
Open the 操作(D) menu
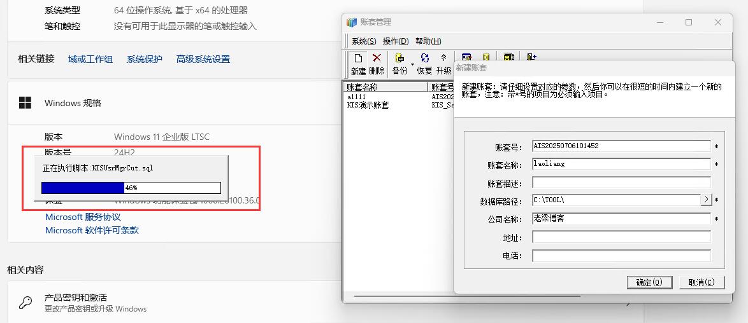pyautogui.click(x=396, y=41)
